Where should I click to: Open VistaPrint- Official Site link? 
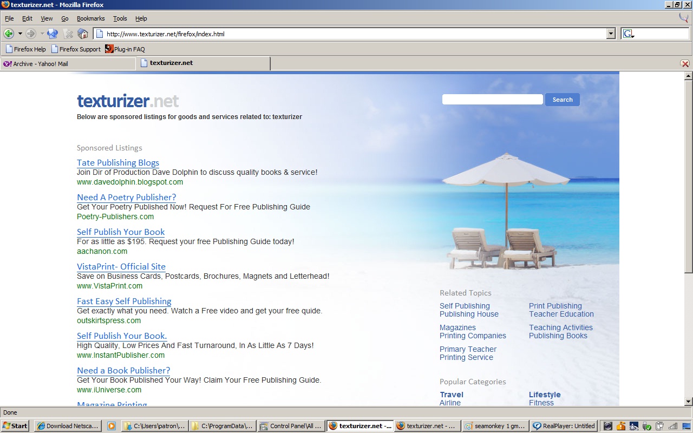pyautogui.click(x=121, y=266)
